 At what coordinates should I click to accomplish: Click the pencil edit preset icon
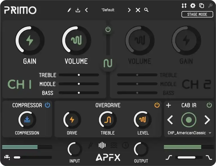point(69,10)
